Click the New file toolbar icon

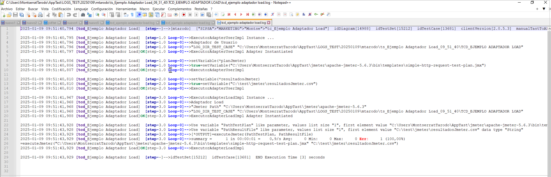coord(3,15)
